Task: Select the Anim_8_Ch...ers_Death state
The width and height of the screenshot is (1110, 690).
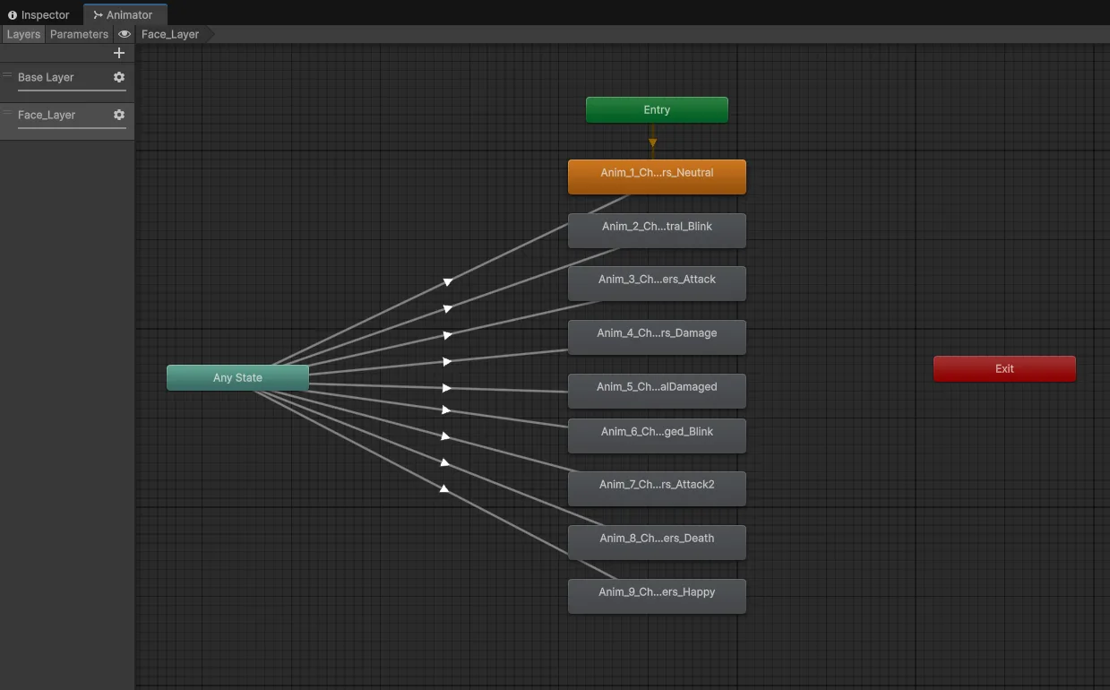Action: click(657, 541)
